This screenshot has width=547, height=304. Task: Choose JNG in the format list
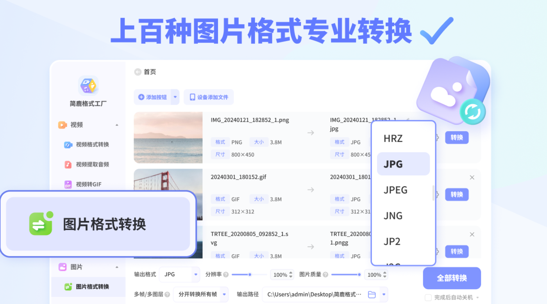(403, 215)
